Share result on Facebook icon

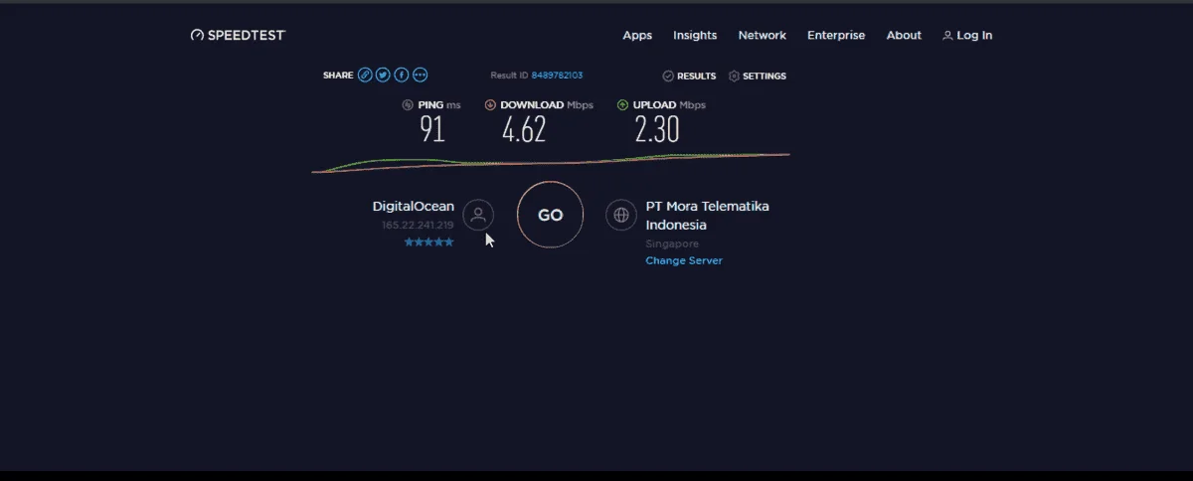pos(402,76)
